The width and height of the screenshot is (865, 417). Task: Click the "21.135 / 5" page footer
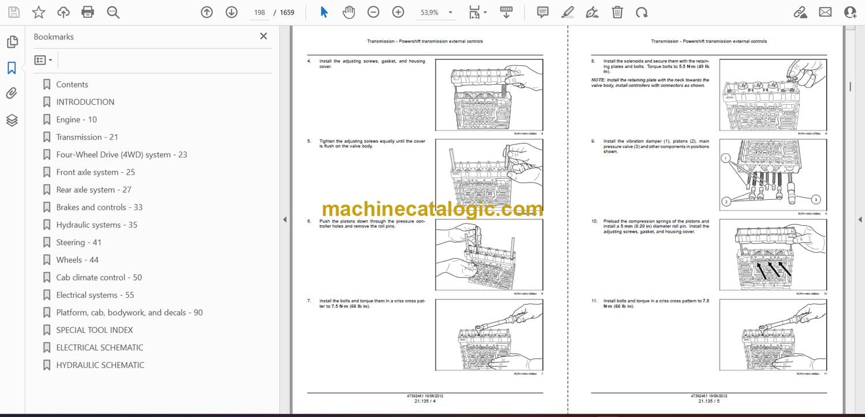[x=709, y=401]
